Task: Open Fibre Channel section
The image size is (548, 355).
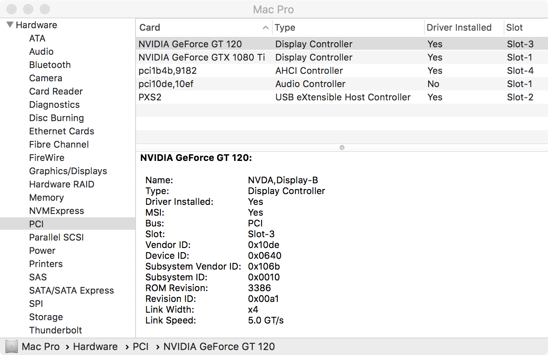Action: (x=59, y=144)
